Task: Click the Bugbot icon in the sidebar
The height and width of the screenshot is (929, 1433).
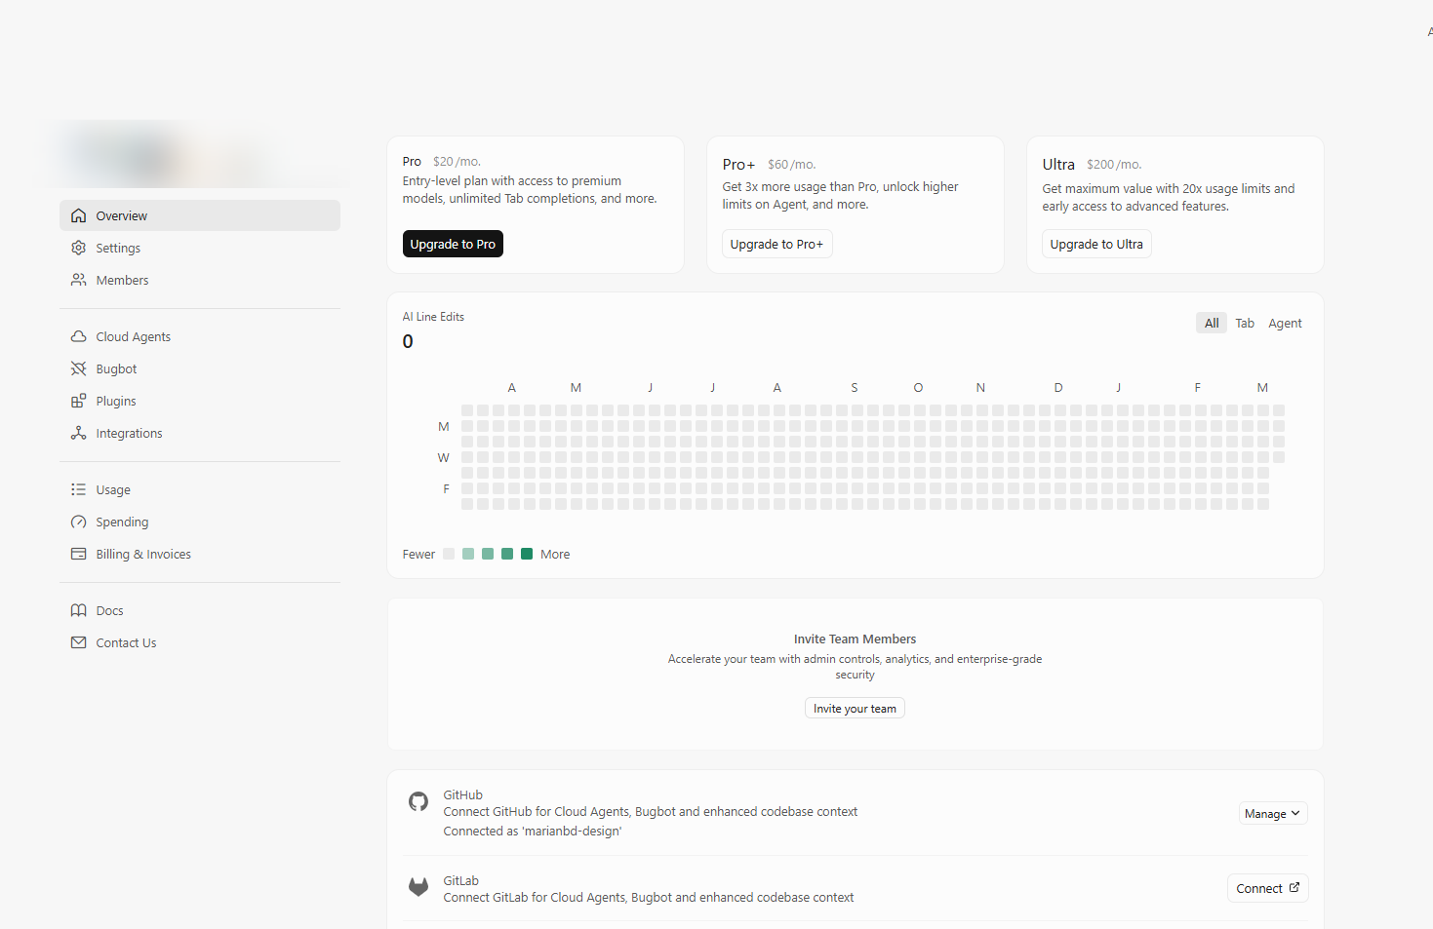Action: 79,368
